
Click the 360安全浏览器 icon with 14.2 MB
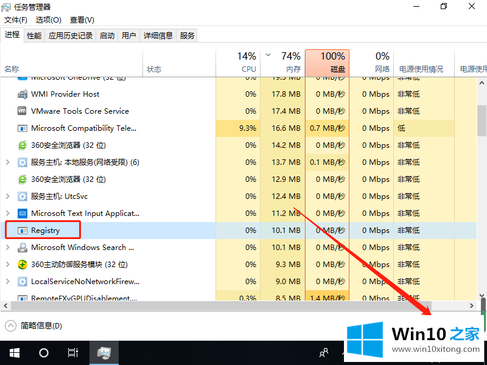[x=23, y=145]
